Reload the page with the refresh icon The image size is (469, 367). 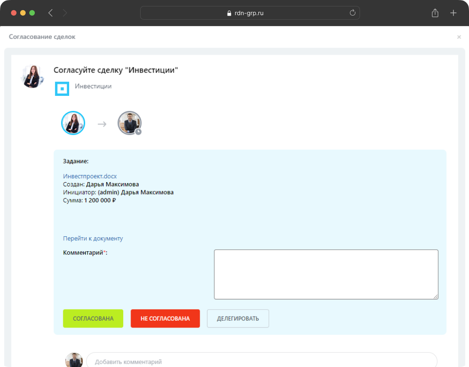pyautogui.click(x=352, y=13)
